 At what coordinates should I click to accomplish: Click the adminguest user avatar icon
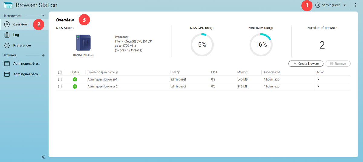point(317,5)
